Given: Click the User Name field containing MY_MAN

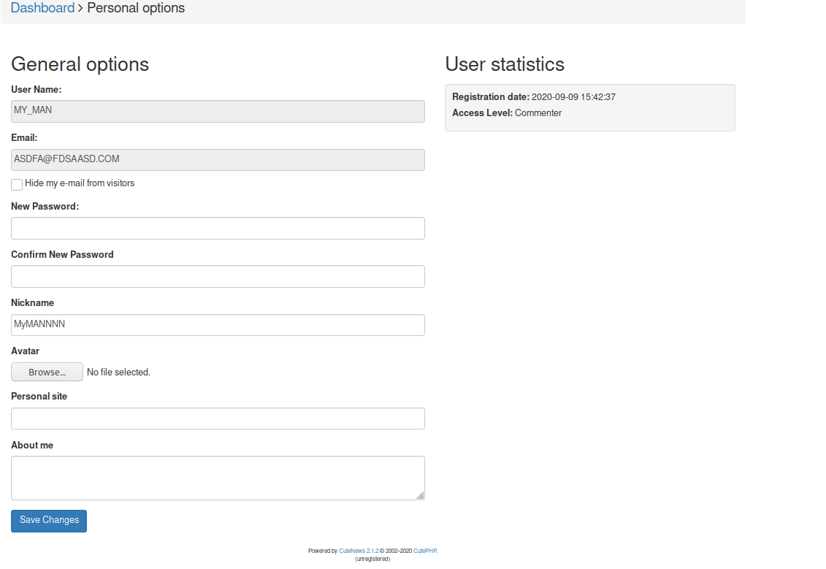Looking at the screenshot, I should [x=218, y=111].
